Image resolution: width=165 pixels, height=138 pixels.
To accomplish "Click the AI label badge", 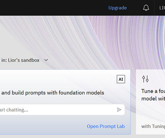I will (121, 79).
